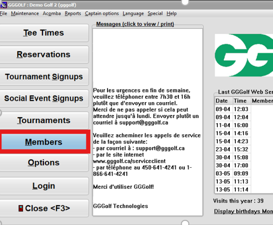
Task: Open the Reports menu
Action: (x=73, y=13)
